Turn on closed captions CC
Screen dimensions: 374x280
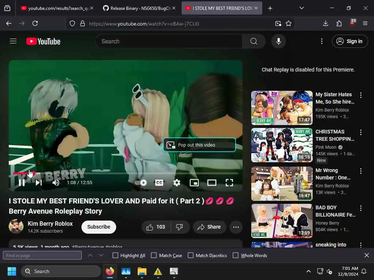click(159, 183)
